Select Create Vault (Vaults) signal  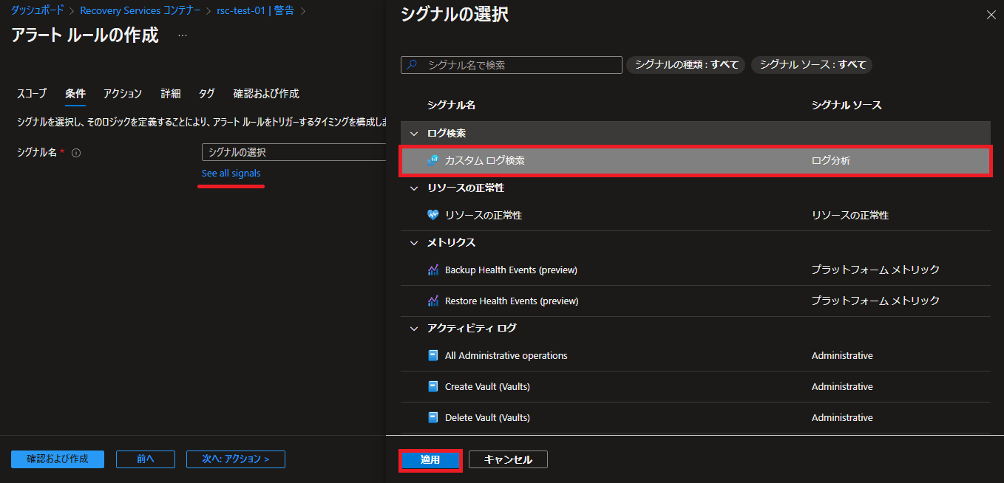click(695, 386)
